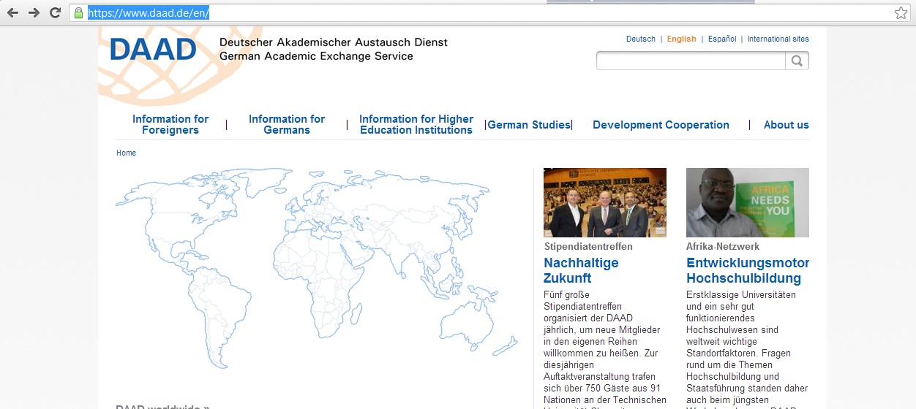Select the English language link
916x409 pixels.
(681, 39)
